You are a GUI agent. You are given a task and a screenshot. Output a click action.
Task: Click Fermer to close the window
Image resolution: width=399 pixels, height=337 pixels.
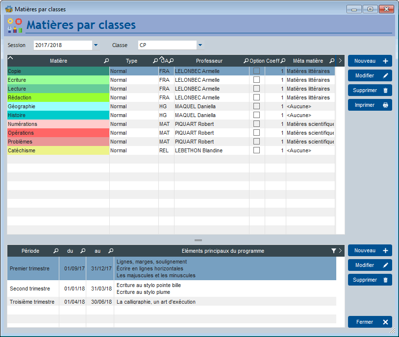click(x=370, y=322)
